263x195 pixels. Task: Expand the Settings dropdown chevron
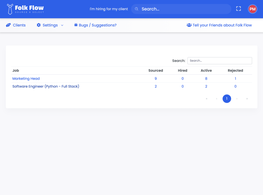coord(62,25)
